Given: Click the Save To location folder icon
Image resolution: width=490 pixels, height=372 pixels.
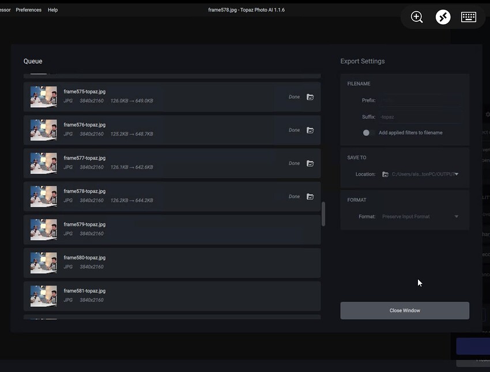Looking at the screenshot, I should coord(385,174).
